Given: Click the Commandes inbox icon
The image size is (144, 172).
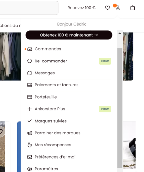Looking at the screenshot, I should [30, 49].
